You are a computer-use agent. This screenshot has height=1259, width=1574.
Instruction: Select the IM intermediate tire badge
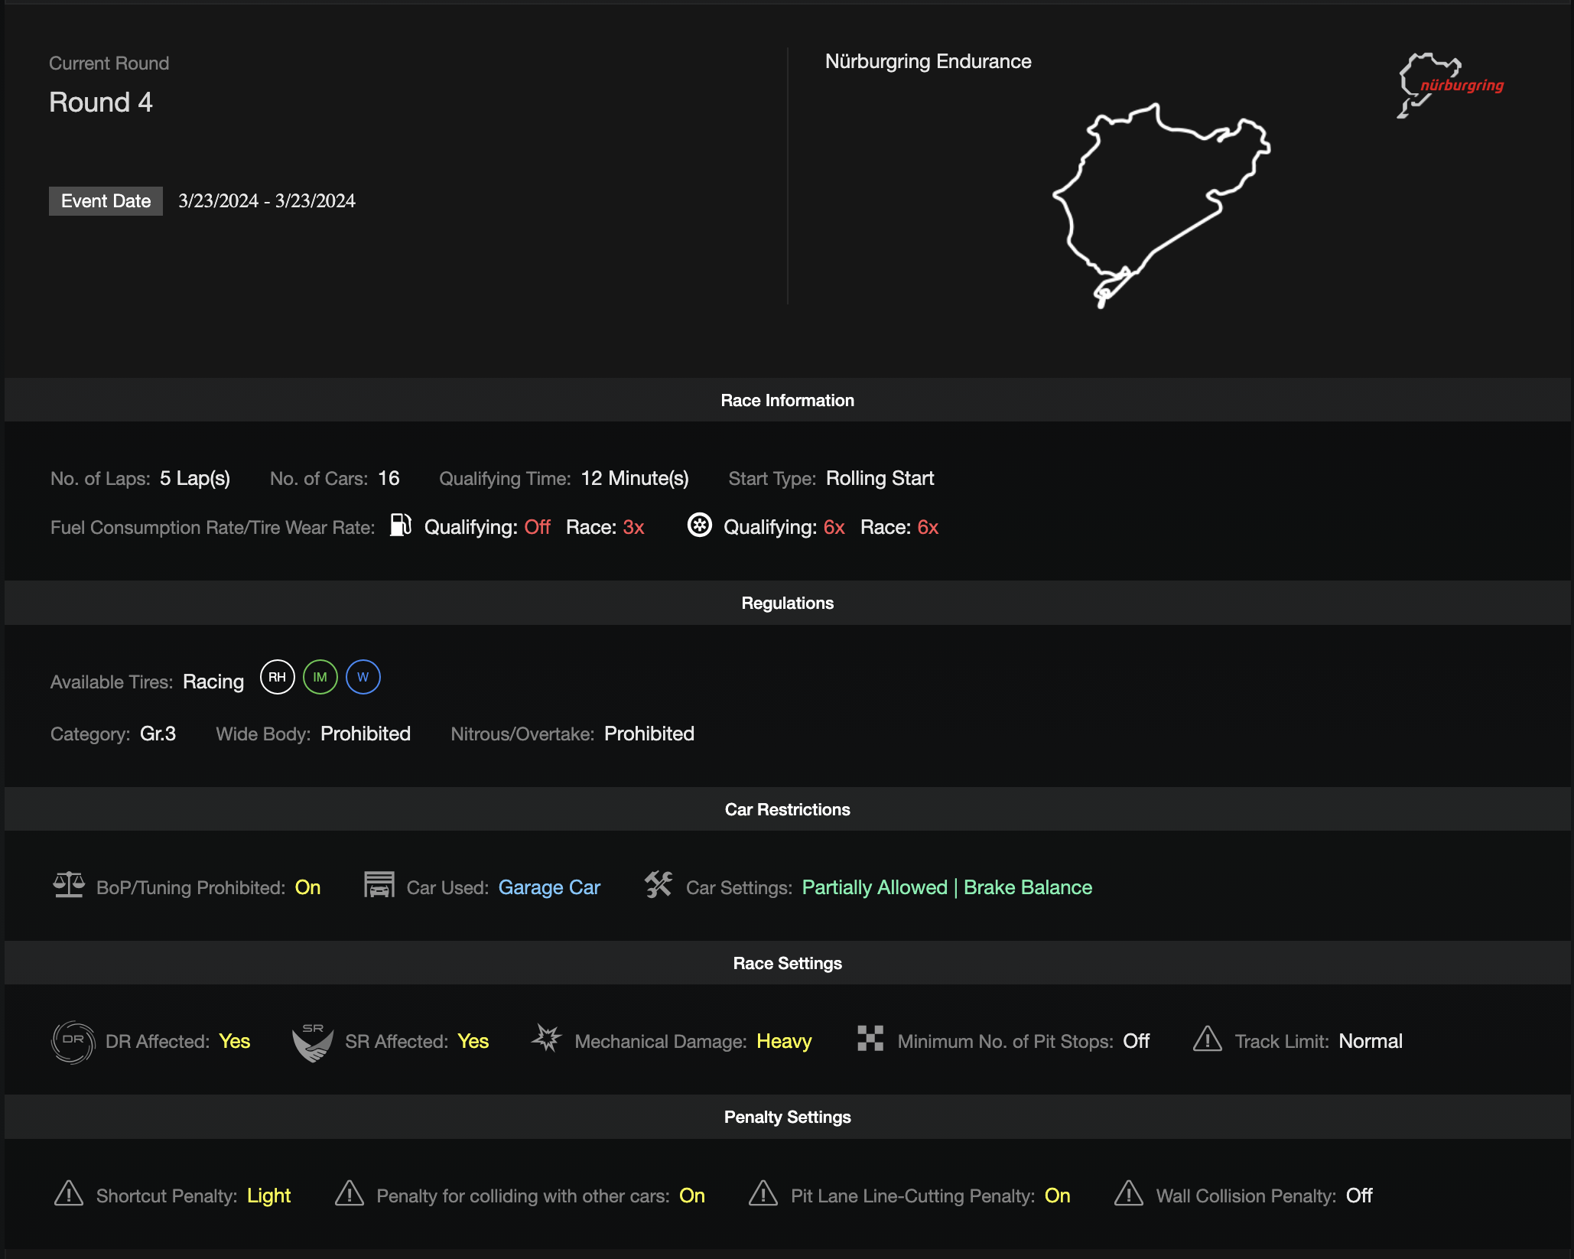(x=320, y=677)
